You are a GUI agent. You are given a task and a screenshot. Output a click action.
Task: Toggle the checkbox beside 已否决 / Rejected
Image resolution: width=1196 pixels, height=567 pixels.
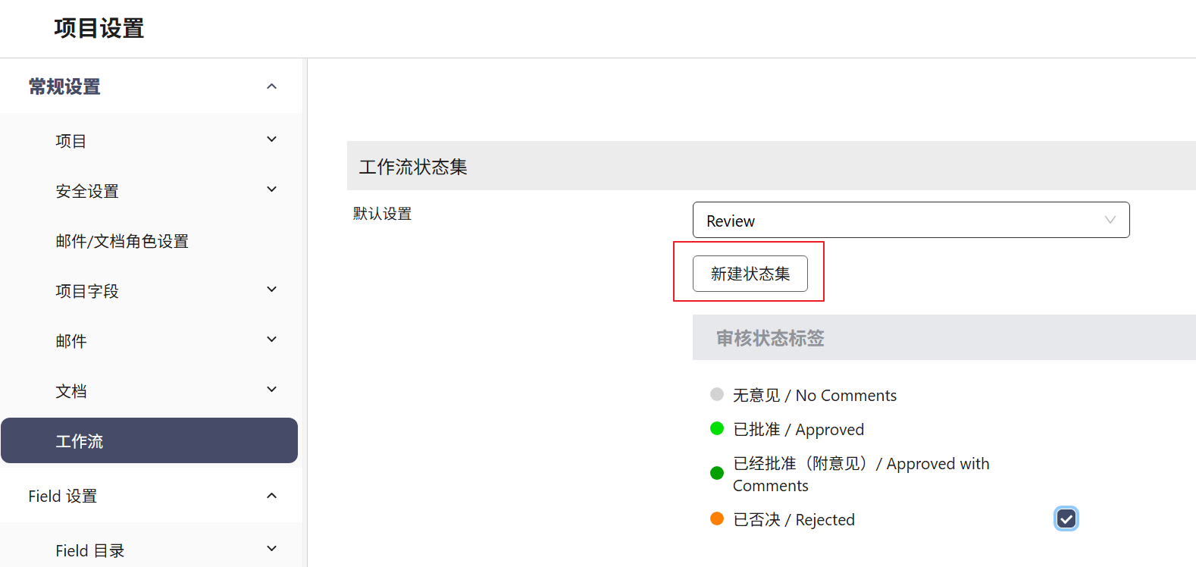pyautogui.click(x=1066, y=519)
